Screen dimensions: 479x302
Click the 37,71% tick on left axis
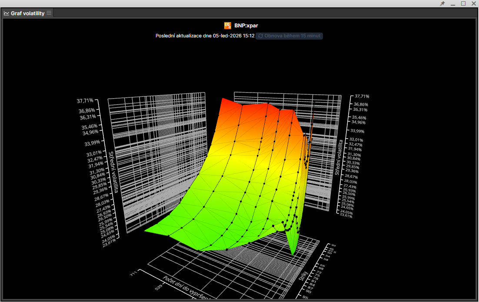point(86,100)
